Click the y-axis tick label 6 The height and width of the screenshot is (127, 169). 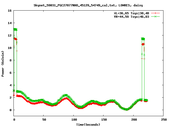11,73
